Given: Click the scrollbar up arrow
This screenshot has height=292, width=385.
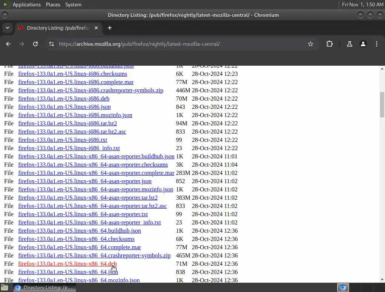Looking at the screenshot, I should 382,69.
